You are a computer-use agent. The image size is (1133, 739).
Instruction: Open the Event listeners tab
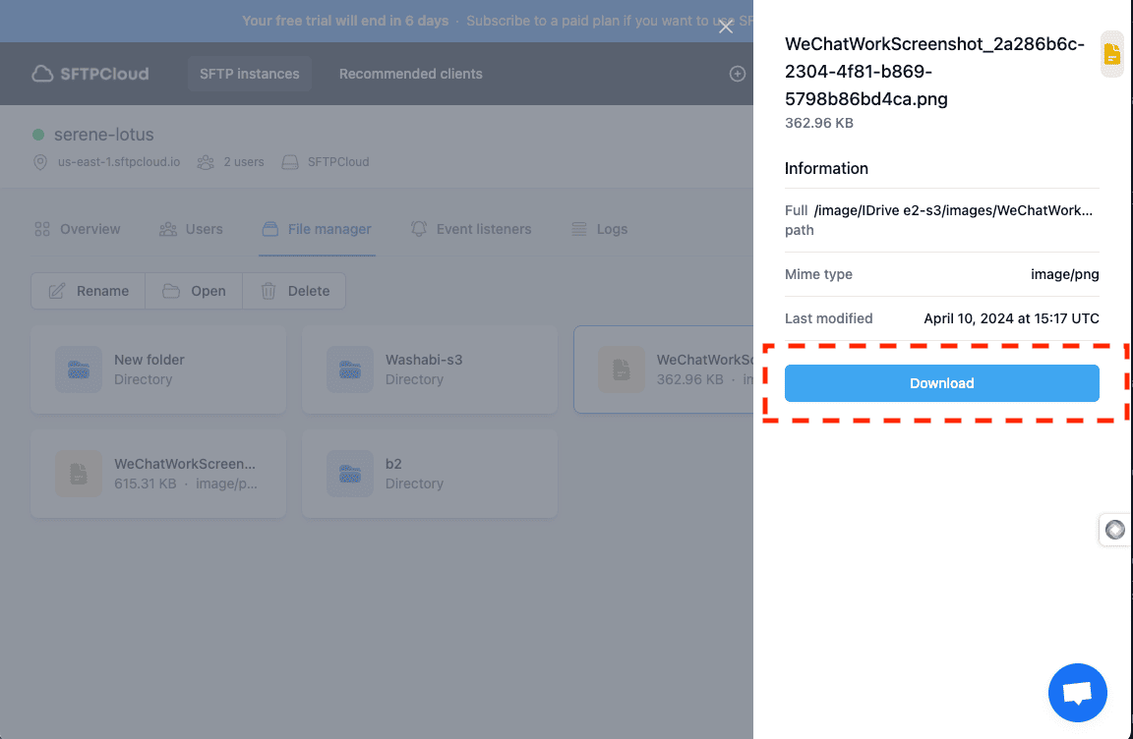(x=471, y=229)
